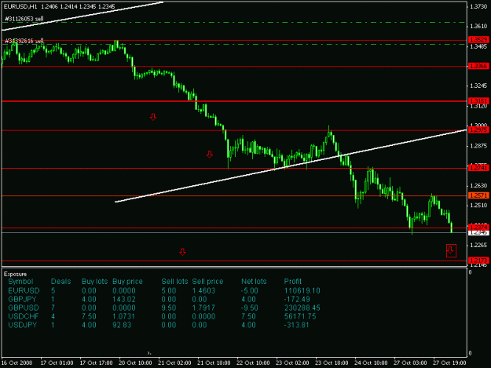Click the Profit column header
The height and width of the screenshot is (368, 491).
pos(293,282)
